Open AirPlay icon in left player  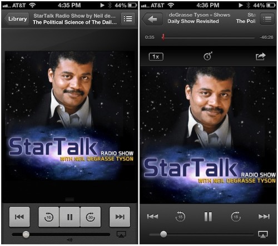(121, 234)
